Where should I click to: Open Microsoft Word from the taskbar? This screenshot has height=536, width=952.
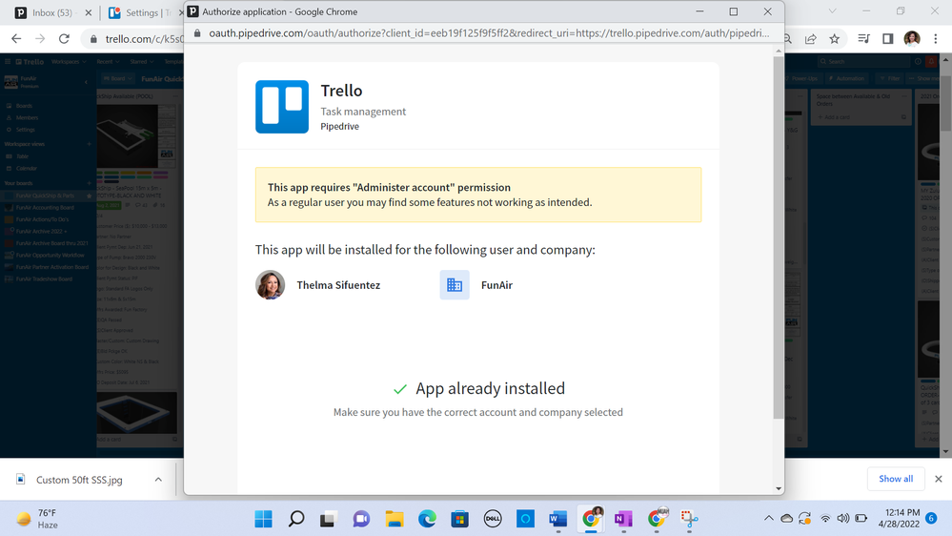558,519
